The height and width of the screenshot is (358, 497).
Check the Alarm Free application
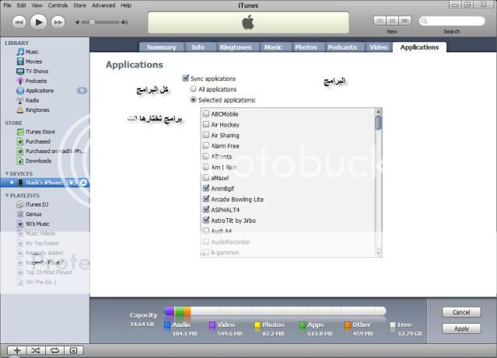(x=206, y=145)
